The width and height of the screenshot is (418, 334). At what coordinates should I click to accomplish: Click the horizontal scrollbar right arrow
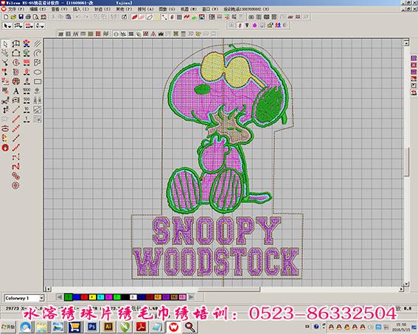point(402,289)
